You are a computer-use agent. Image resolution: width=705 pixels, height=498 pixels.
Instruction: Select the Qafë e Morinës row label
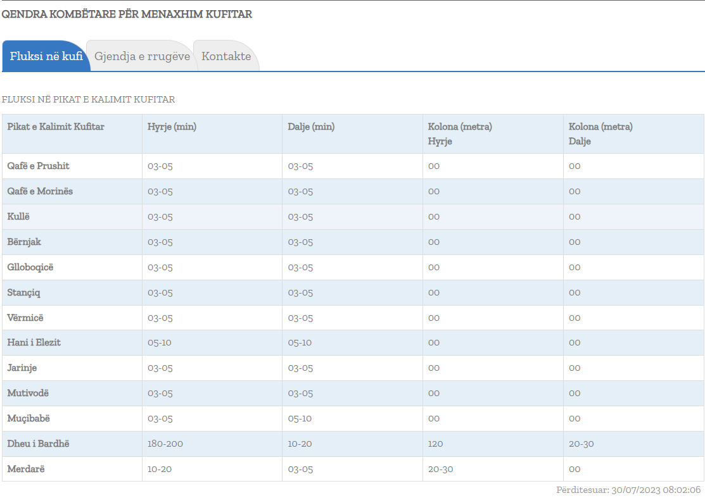tap(41, 191)
